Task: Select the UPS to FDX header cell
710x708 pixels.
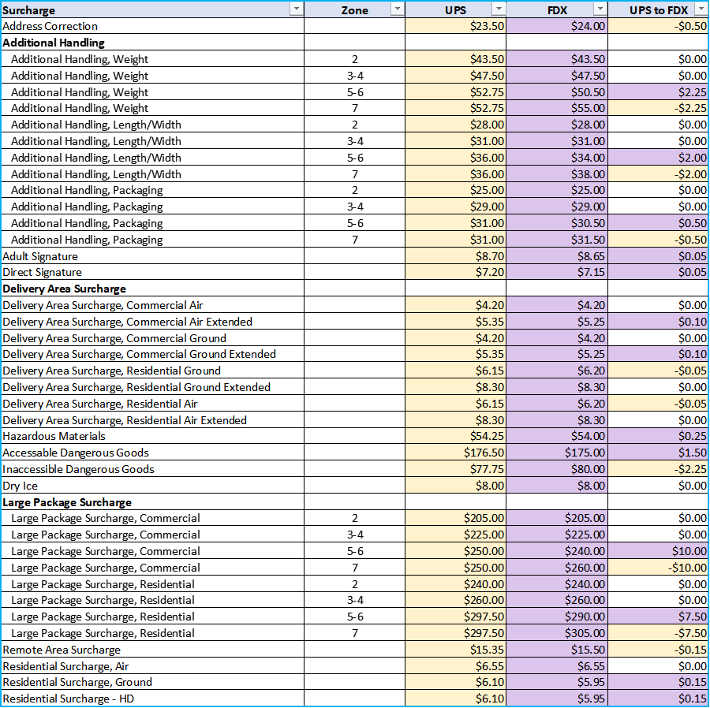Action: (659, 9)
